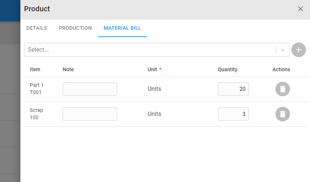Edit Scrap quantity field showing 3
The width and height of the screenshot is (310, 182).
233,114
